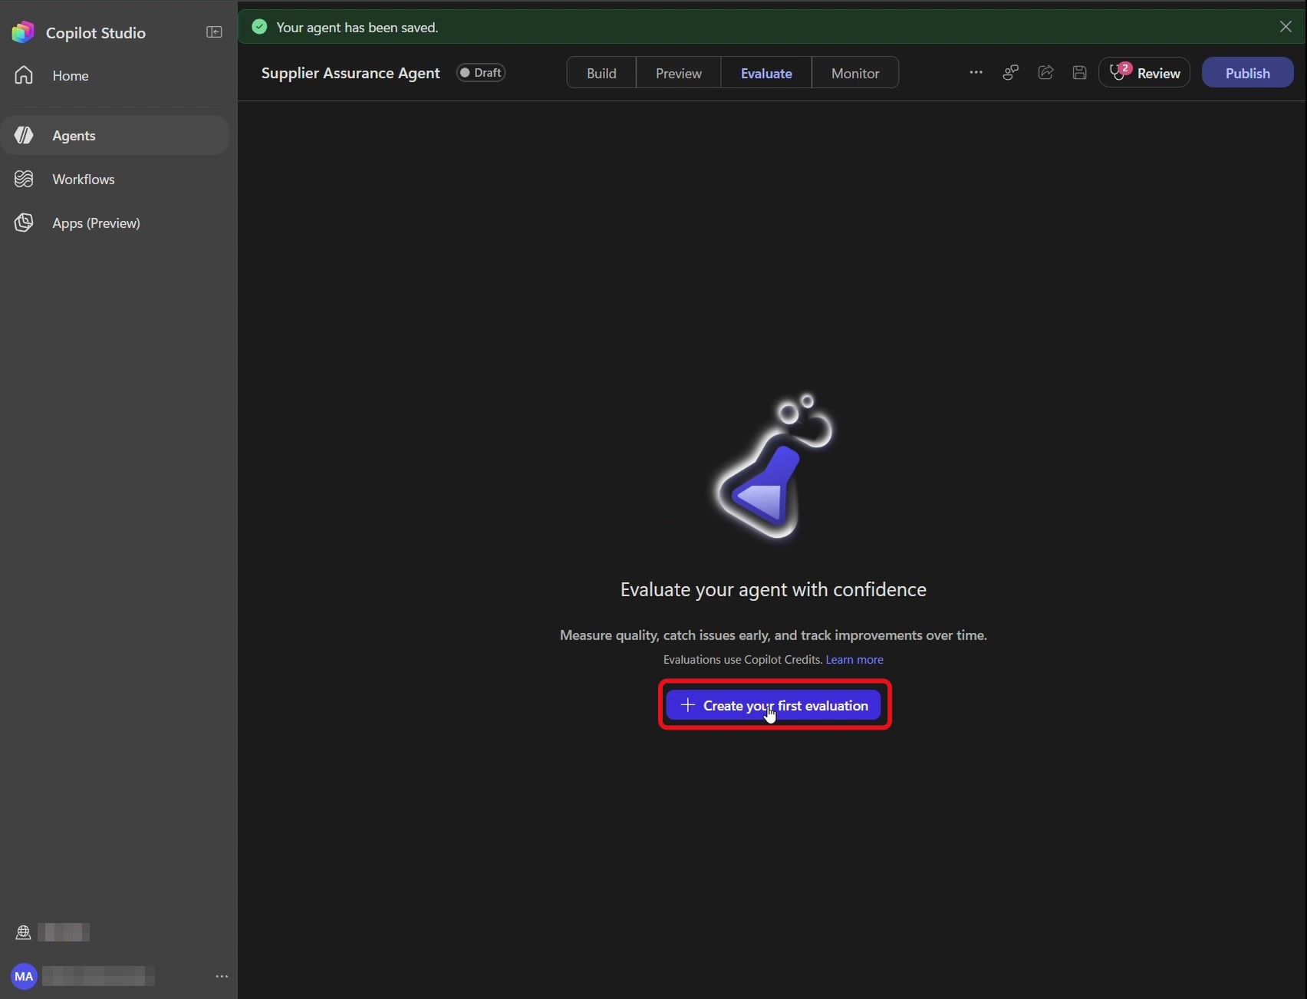Click the Copilot Studio logo icon
Viewport: 1307px width, 999px height.
coord(23,32)
